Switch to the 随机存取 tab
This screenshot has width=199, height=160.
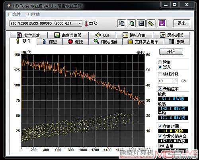pos(135,35)
